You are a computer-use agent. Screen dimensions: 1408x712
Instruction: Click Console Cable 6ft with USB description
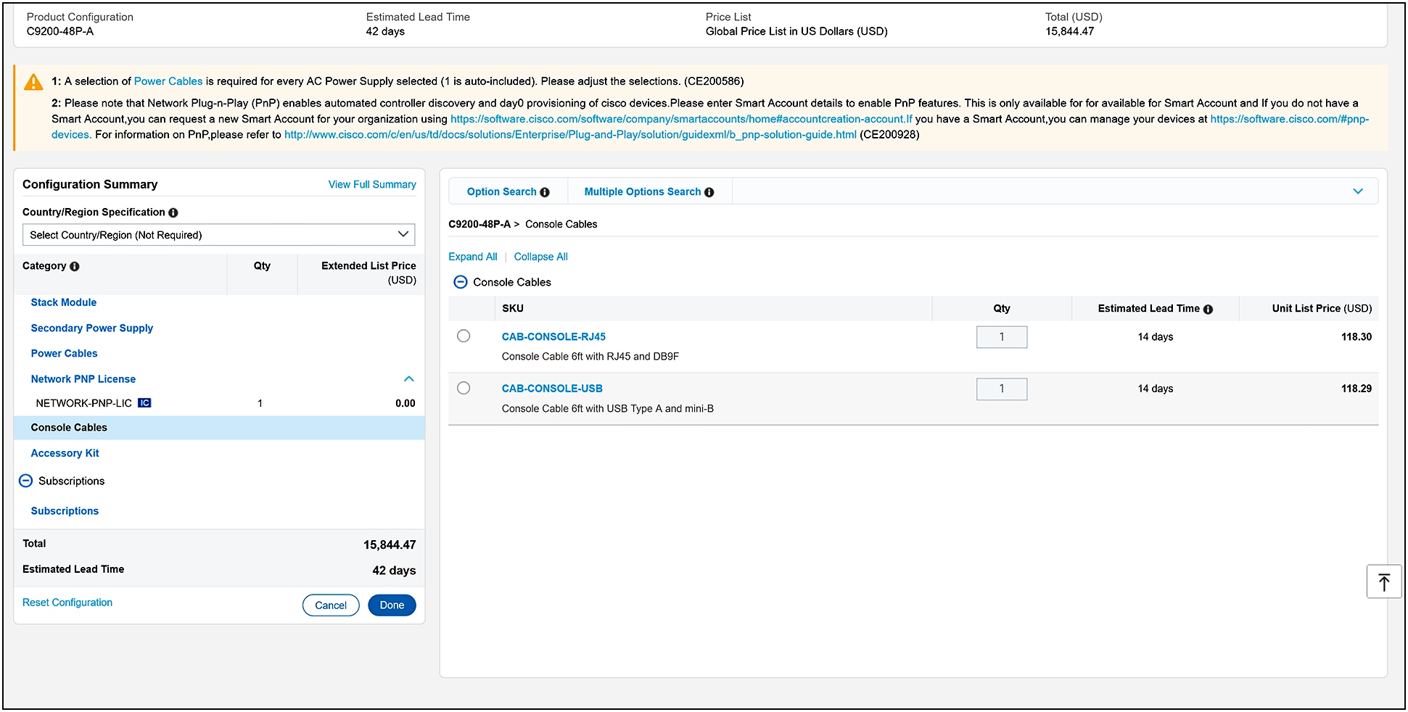coord(608,409)
